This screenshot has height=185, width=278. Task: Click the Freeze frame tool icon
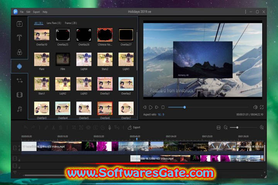[95, 127]
